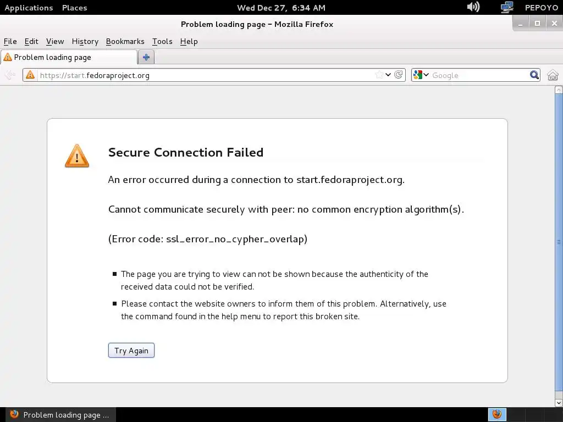This screenshot has height=422, width=563.
Task: Click the Try Again button
Action: click(131, 351)
